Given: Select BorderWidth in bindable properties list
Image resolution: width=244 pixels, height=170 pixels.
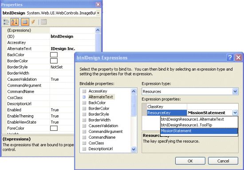Looking at the screenshot, I should [x=99, y=120].
